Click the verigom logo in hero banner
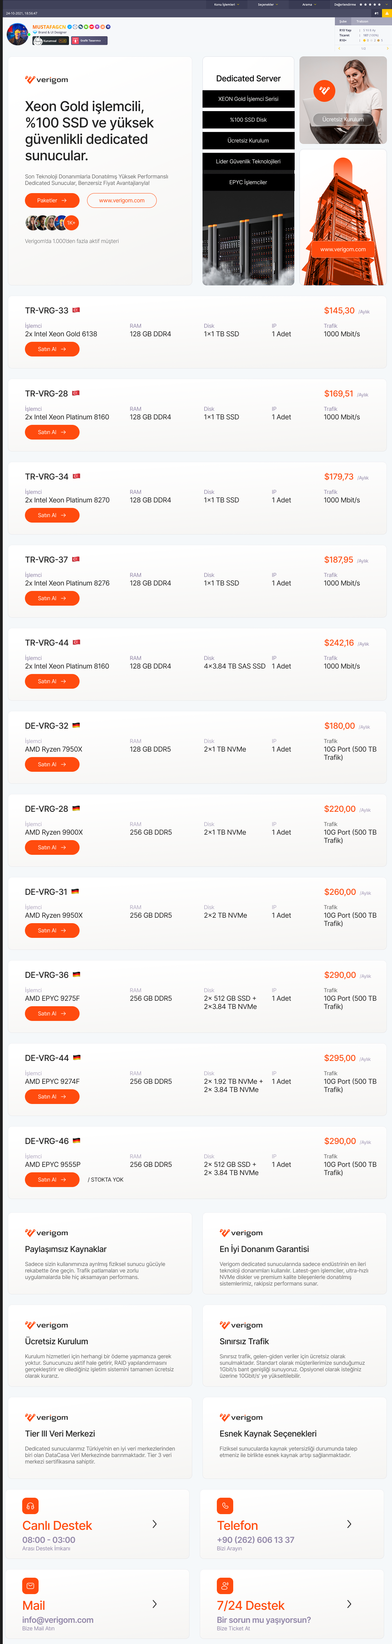Viewport: 392px width, 1644px height. click(46, 80)
